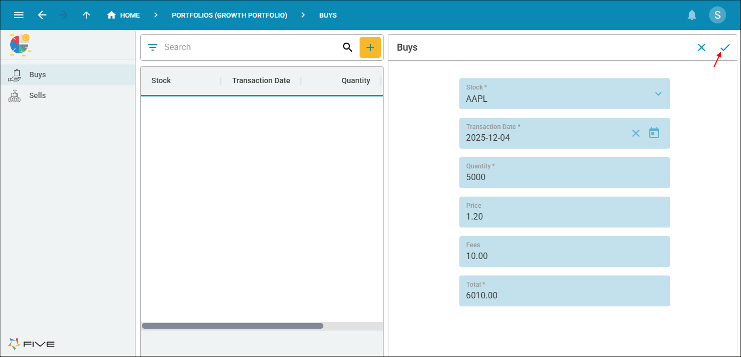Image resolution: width=741 pixels, height=357 pixels.
Task: Click the horizontal scrollbar under the table
Action: 233,326
